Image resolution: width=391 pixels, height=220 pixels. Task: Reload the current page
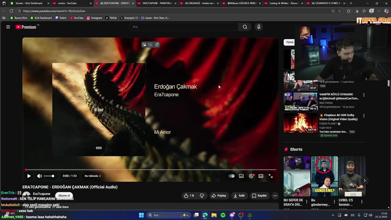point(11,11)
